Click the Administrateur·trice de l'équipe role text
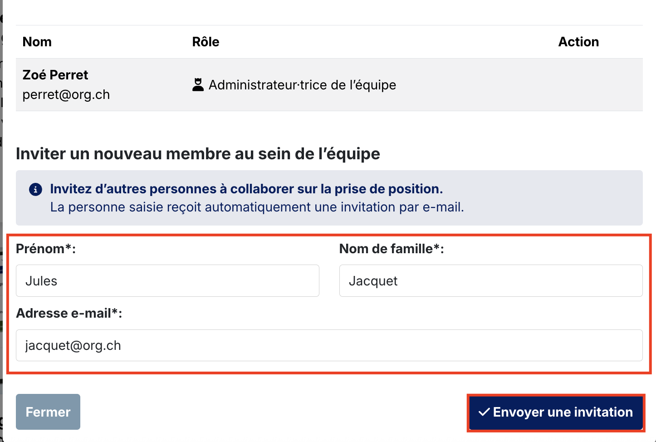656x442 pixels. 302,85
